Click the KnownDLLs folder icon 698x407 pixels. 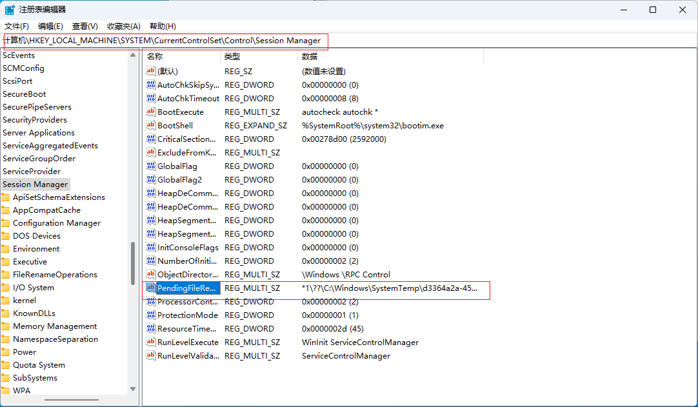click(x=6, y=313)
